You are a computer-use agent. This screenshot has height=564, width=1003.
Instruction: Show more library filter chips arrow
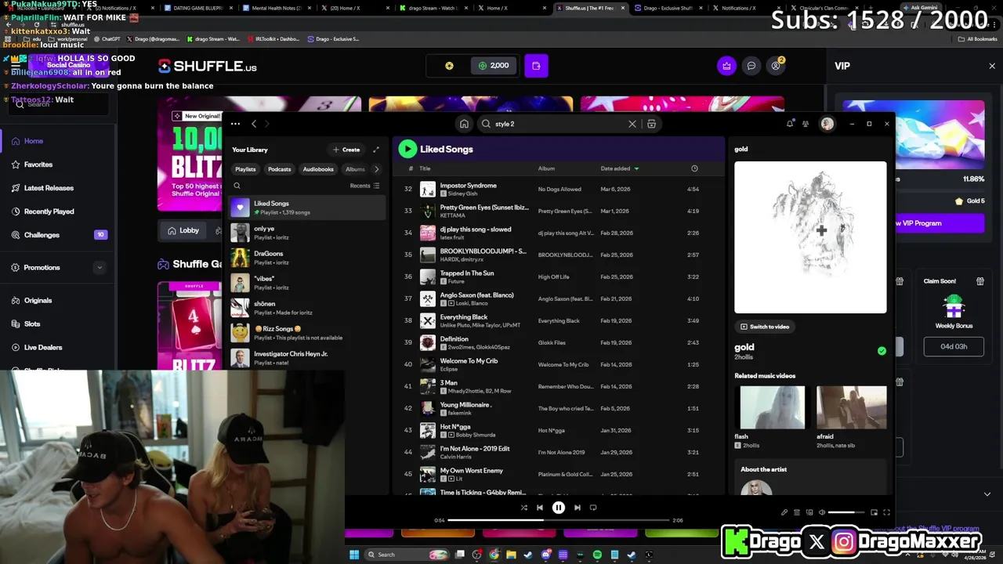coord(376,169)
